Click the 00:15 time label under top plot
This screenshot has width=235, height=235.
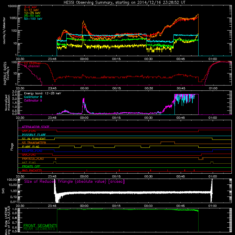tap(116, 59)
